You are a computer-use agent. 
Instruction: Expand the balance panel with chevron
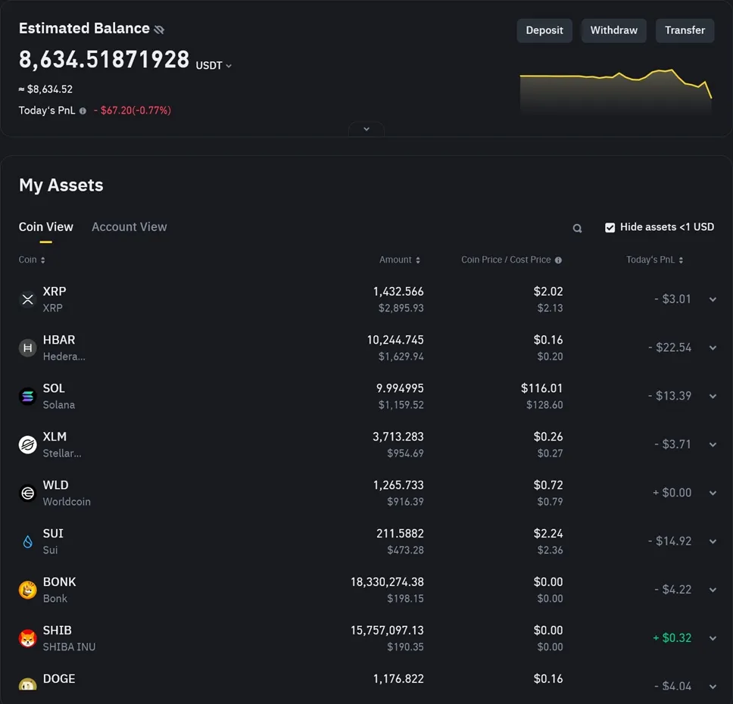point(366,129)
